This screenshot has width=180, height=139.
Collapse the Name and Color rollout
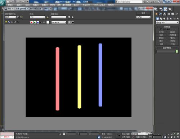pyautogui.click(x=167, y=48)
